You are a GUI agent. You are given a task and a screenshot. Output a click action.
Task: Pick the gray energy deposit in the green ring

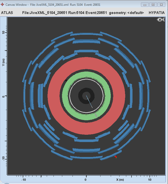pos(96,115)
